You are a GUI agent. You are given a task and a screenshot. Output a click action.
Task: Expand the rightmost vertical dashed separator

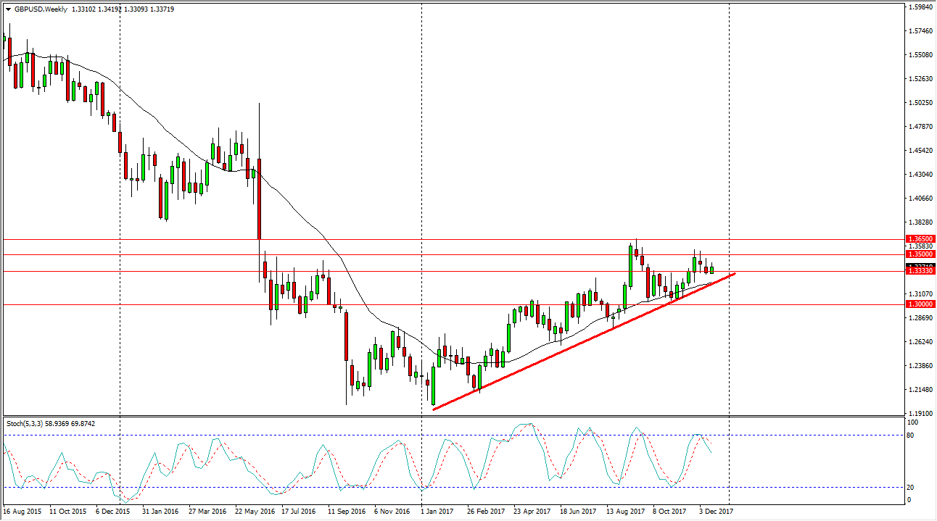[730, 217]
